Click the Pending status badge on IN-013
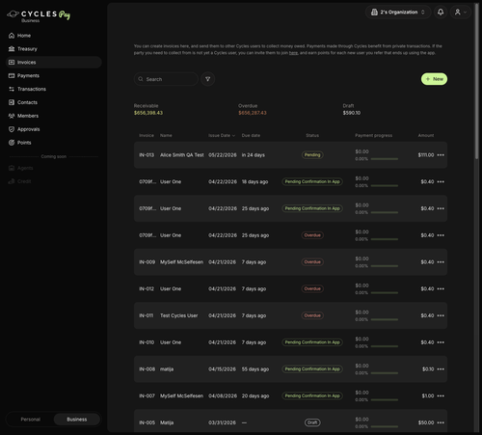Viewport: 482px width, 435px height. click(x=312, y=155)
